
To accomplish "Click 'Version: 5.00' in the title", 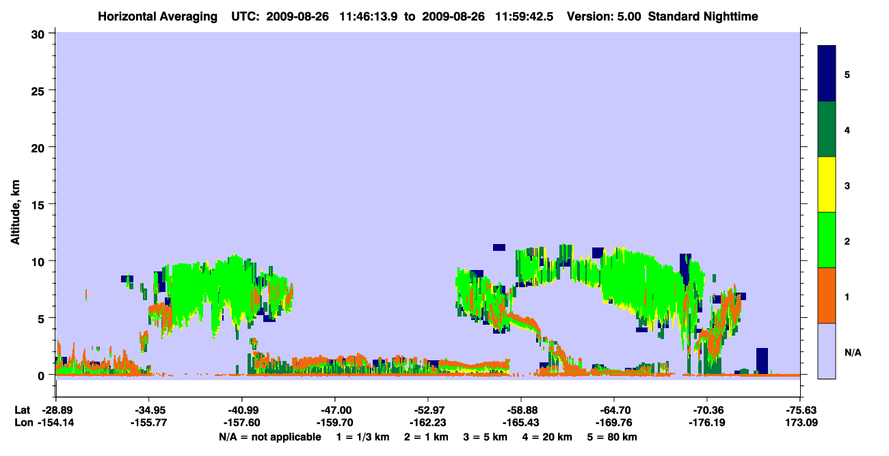I will click(x=605, y=16).
